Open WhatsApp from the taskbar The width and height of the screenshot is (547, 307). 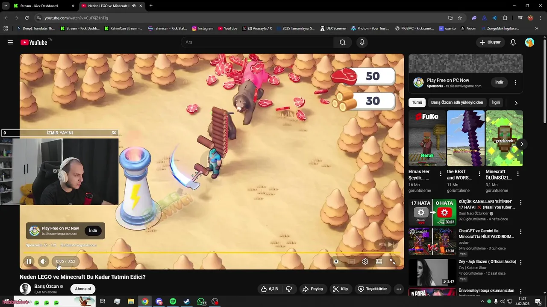[201, 301]
